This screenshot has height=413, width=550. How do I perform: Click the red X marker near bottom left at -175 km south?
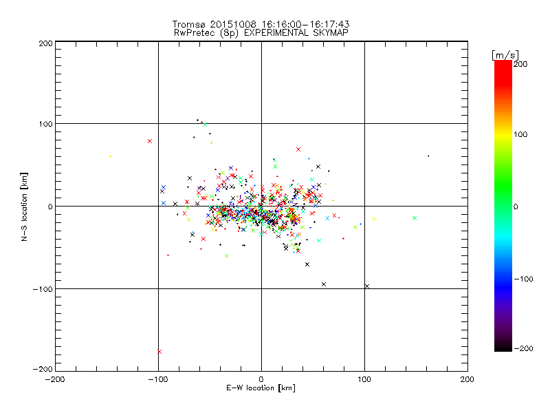coord(159,352)
